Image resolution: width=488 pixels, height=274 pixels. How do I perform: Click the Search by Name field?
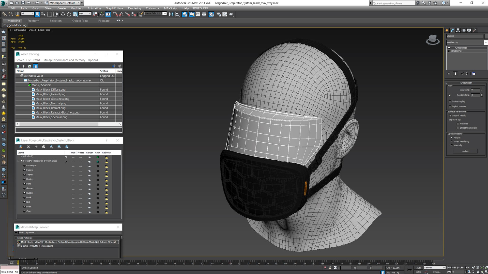click(x=69, y=232)
